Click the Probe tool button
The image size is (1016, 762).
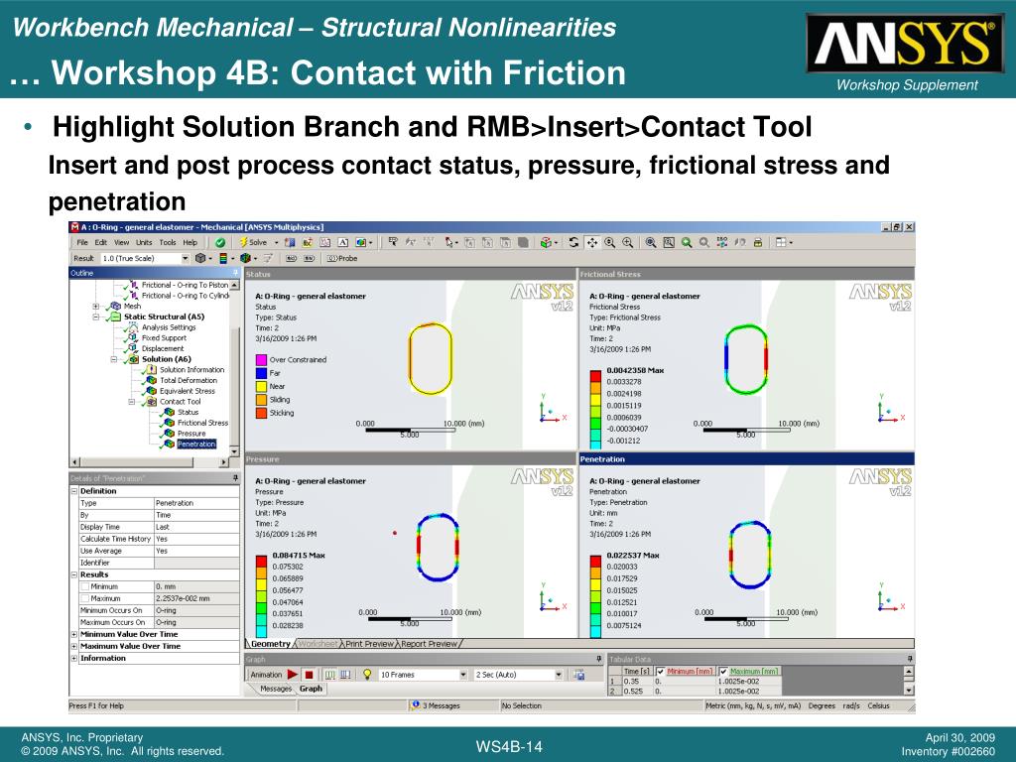point(341,258)
